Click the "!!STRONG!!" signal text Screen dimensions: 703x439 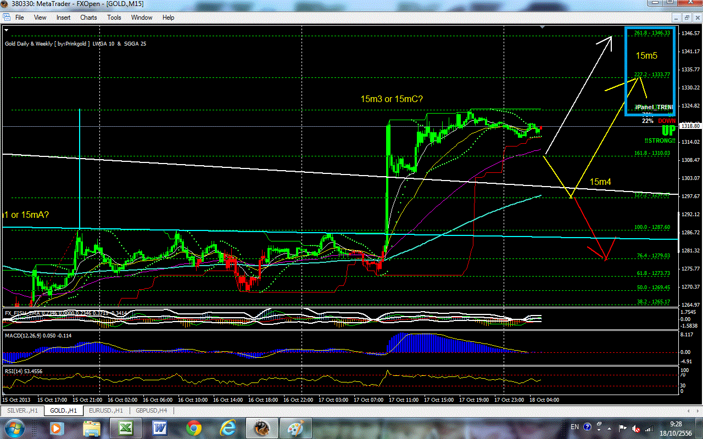[x=661, y=139]
